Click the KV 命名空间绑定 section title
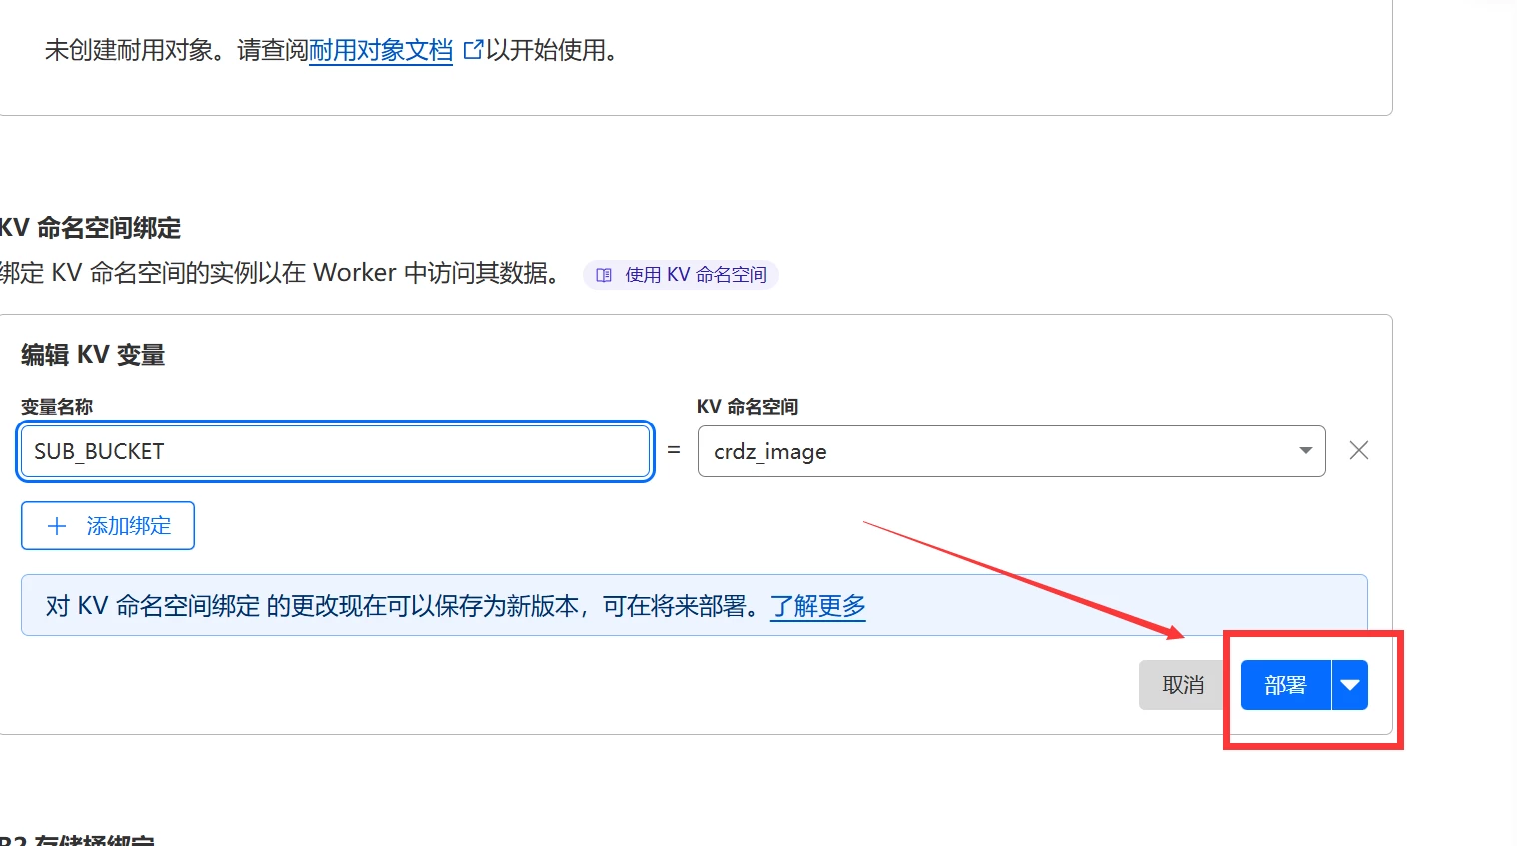The image size is (1517, 846). 92,228
